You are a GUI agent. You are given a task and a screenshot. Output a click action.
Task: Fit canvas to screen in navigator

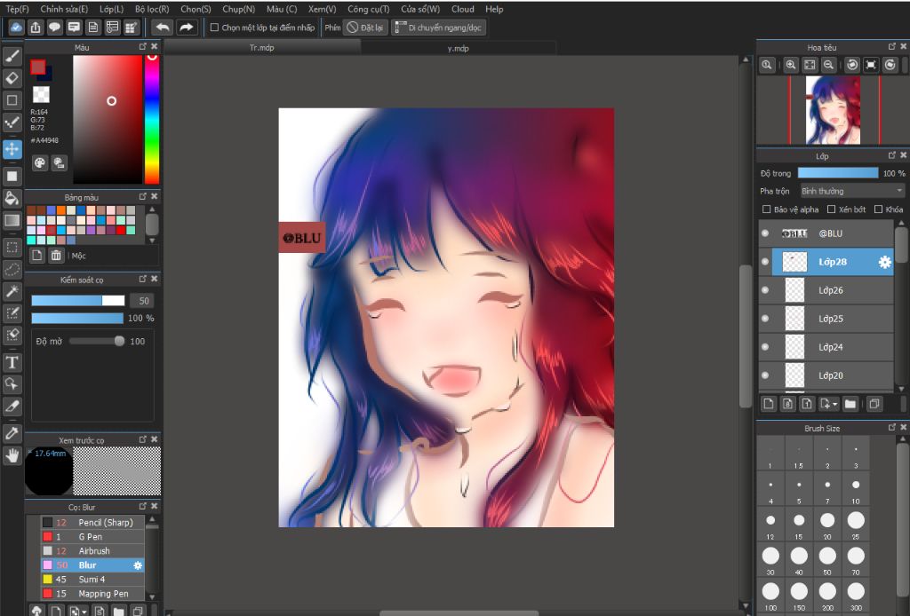(810, 65)
